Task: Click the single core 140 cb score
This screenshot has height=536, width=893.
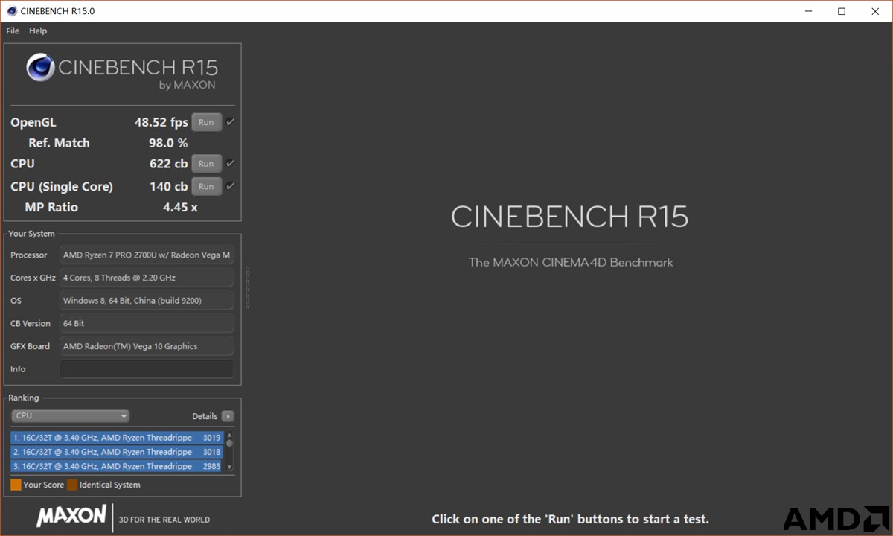Action: [x=169, y=186]
